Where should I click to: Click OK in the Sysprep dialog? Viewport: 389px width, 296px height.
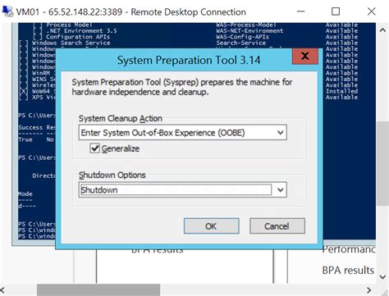coord(211,225)
